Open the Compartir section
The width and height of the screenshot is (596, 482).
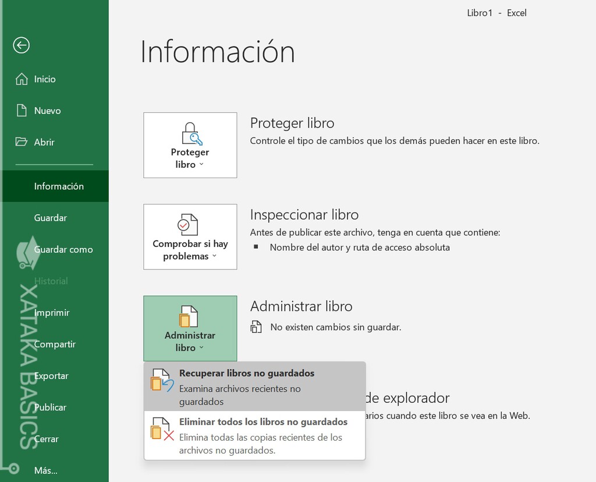pos(55,344)
